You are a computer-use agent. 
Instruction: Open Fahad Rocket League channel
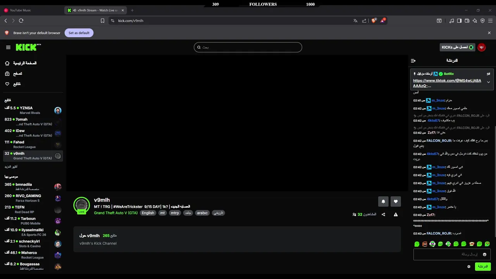tap(33, 145)
